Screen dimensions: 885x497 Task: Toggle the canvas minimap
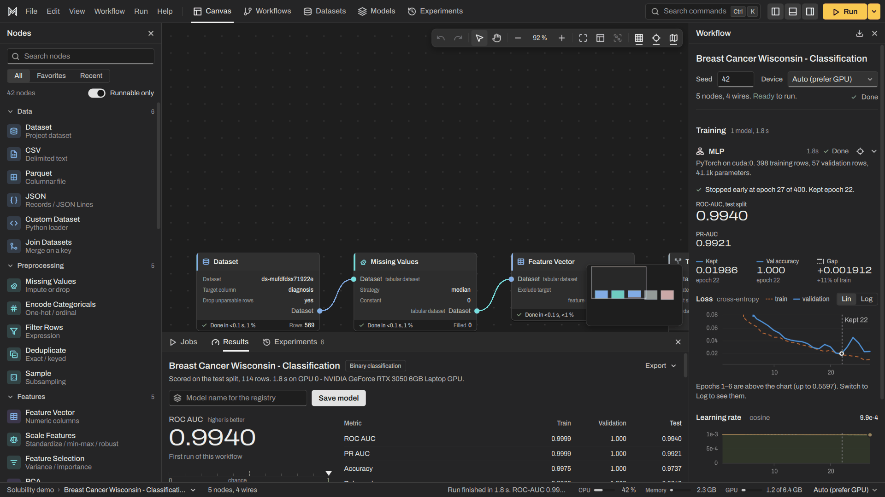coord(673,38)
